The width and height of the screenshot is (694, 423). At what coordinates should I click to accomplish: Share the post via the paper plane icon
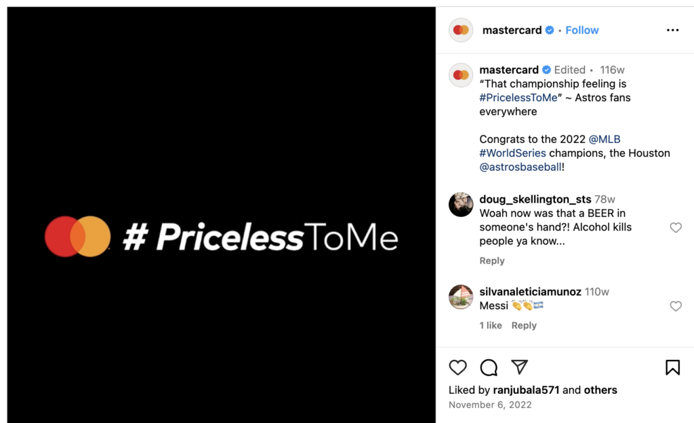tap(519, 367)
